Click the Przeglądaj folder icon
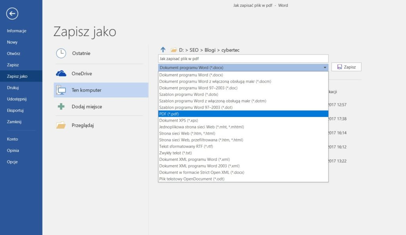406x235 pixels. 61,125
